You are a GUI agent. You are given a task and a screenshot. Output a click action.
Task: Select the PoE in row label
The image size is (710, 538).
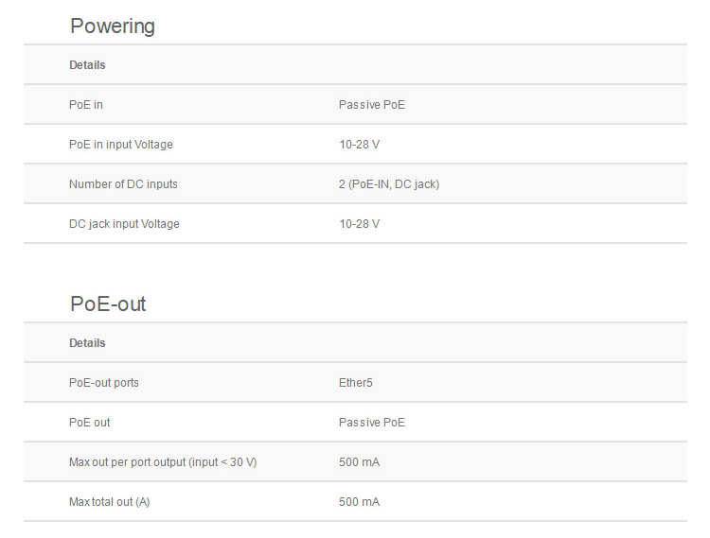point(86,105)
